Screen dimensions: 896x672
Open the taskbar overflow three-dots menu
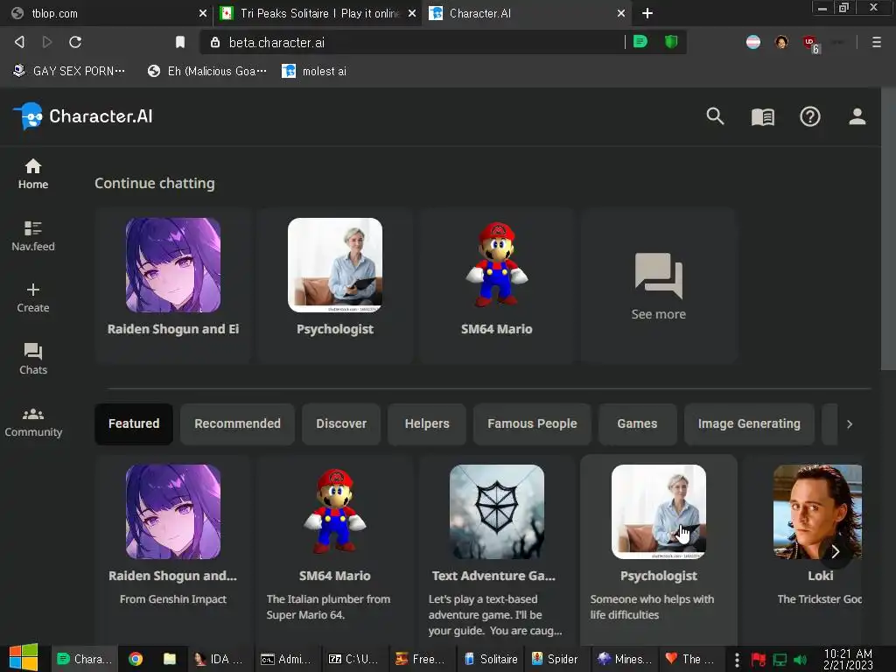737,660
